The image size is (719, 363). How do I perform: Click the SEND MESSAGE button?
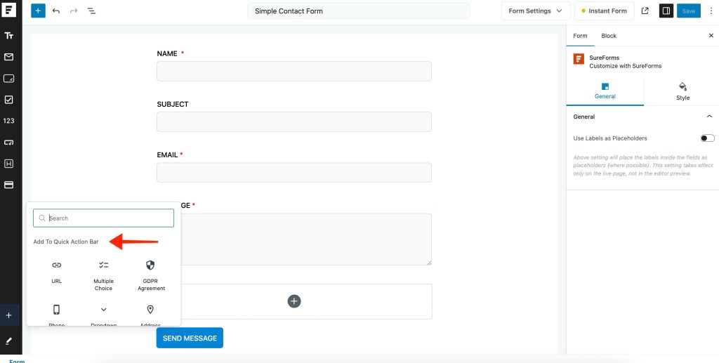click(x=190, y=338)
